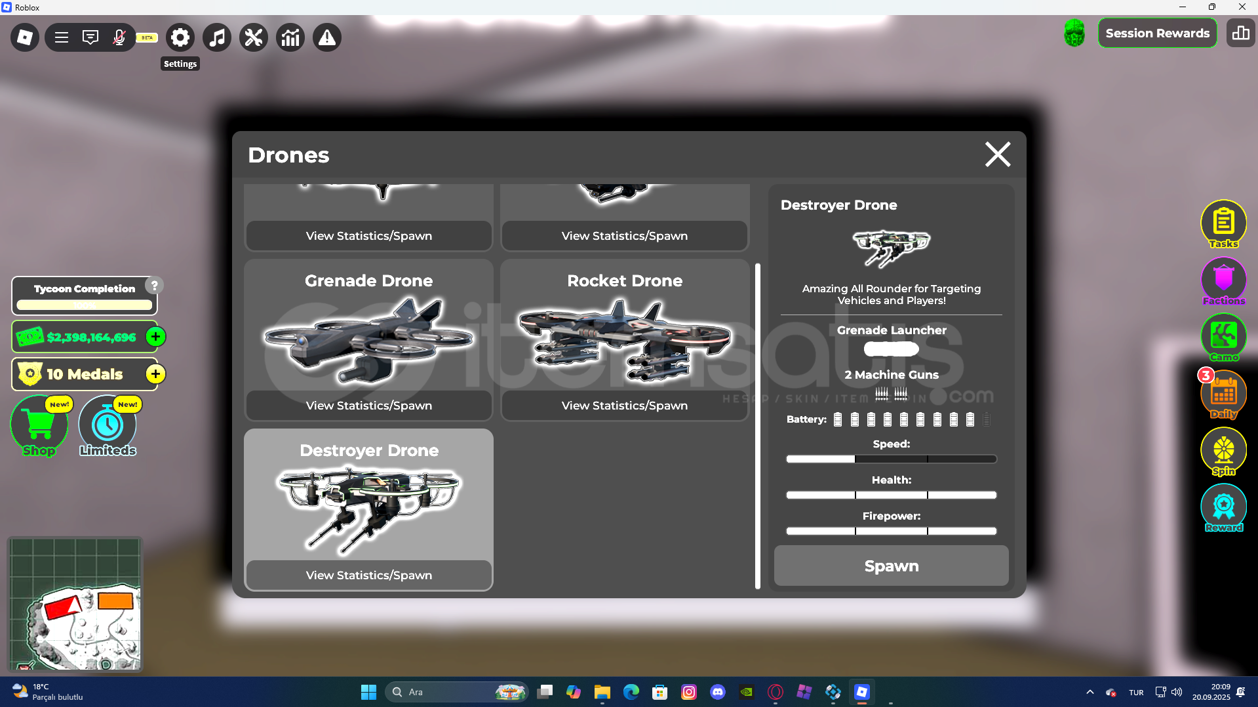Screen dimensions: 1258x707
Task: Select the Rocket Drone image
Action: (x=625, y=341)
